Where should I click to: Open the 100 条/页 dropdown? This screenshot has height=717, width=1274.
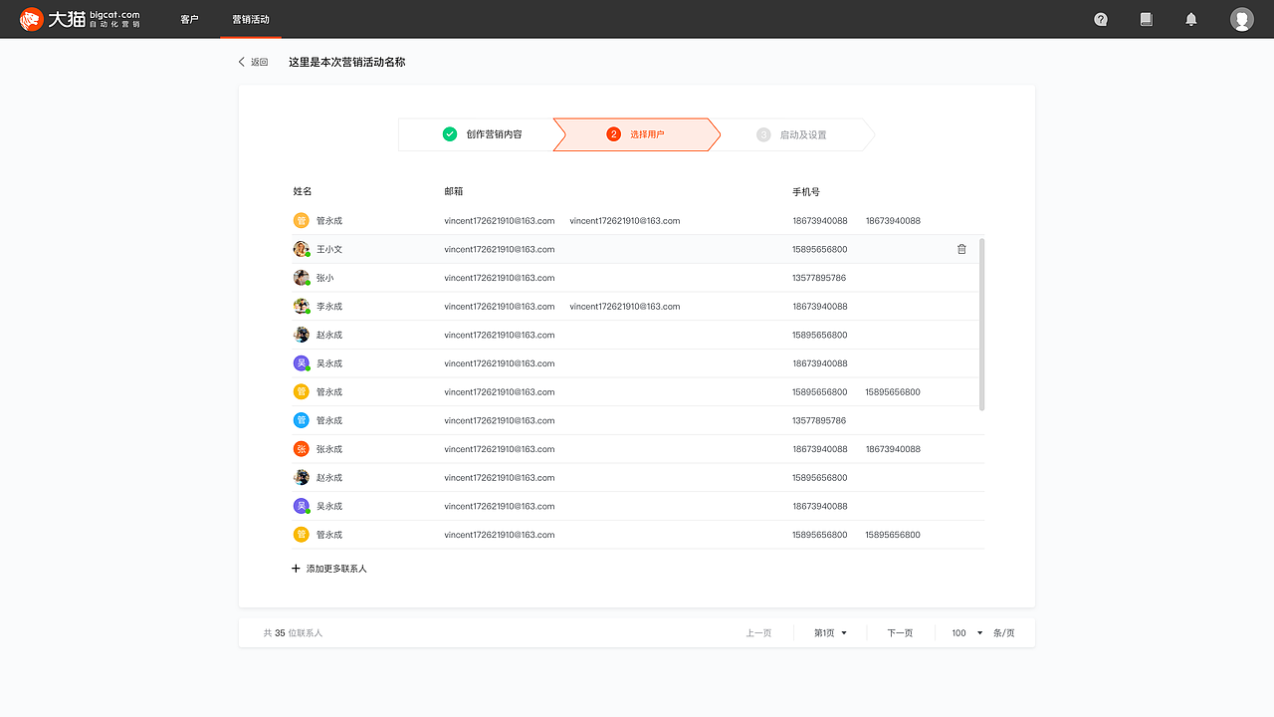click(982, 633)
